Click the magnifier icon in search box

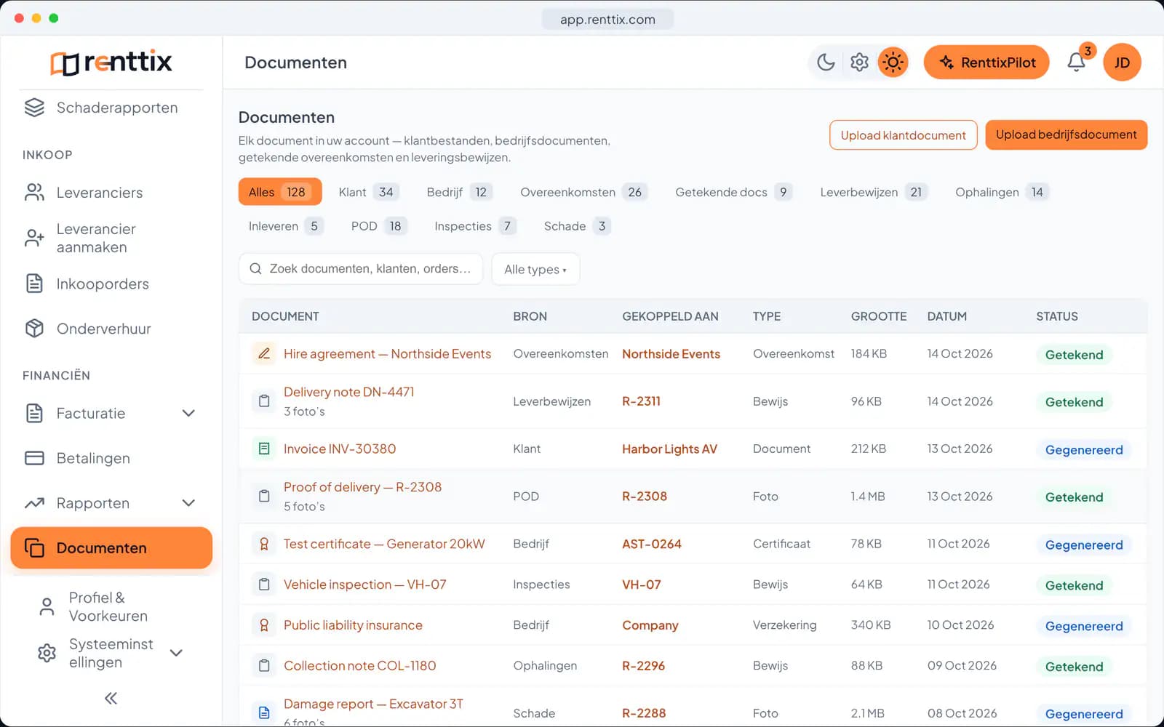255,269
